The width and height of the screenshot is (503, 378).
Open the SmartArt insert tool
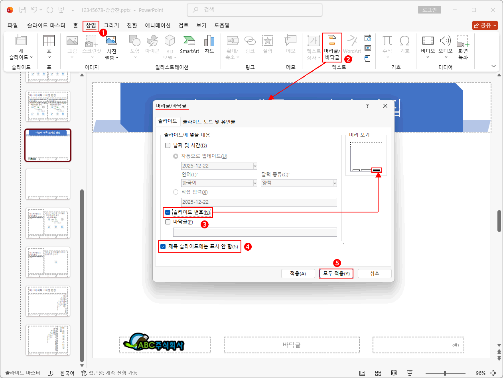point(189,41)
